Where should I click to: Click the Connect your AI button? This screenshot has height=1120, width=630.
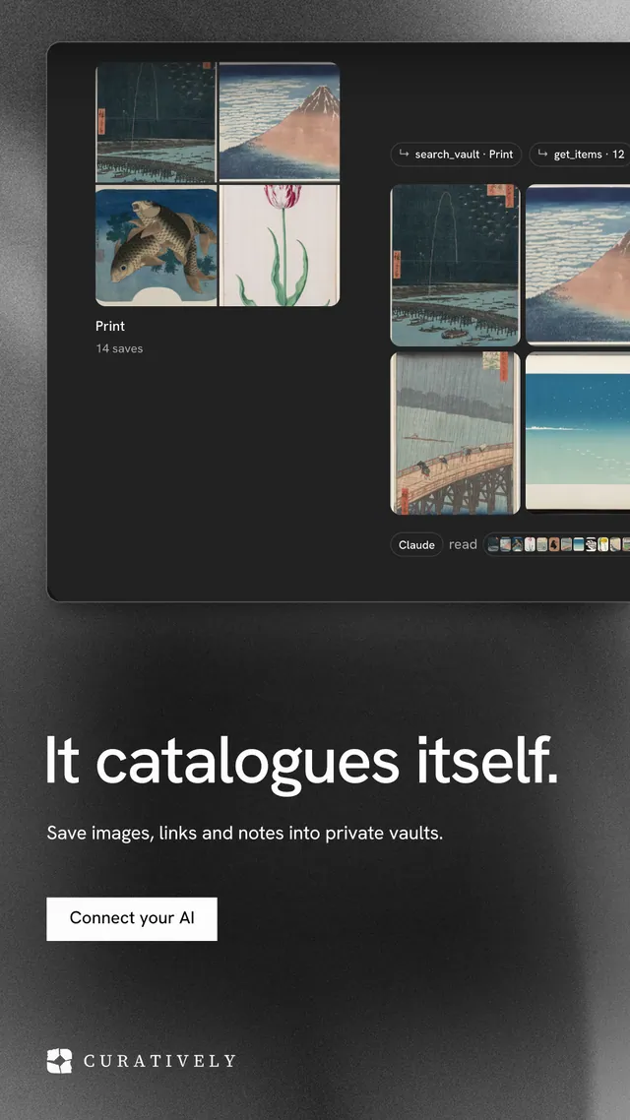tap(132, 918)
